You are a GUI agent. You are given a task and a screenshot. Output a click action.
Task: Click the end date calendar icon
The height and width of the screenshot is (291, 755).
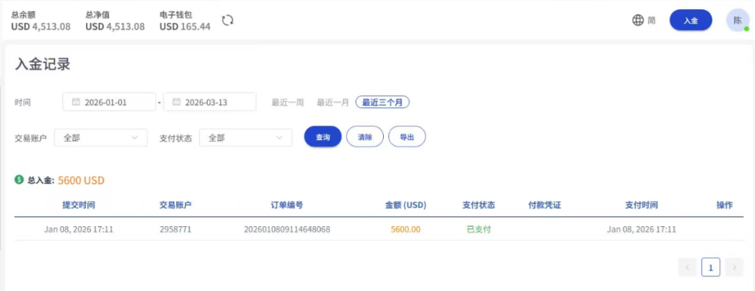click(x=177, y=102)
